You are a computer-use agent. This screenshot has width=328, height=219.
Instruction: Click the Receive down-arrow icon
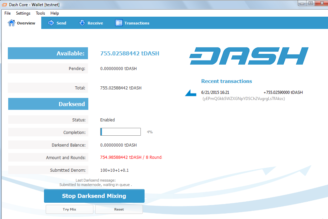(82, 23)
